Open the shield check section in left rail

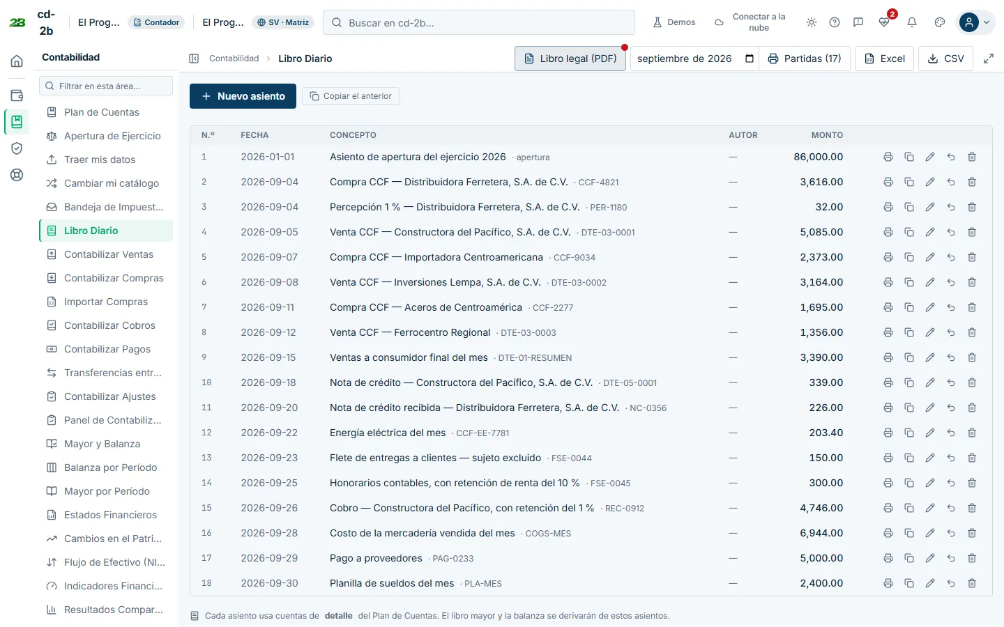pos(17,148)
